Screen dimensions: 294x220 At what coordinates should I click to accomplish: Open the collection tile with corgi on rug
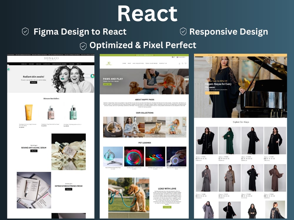coord(155,127)
